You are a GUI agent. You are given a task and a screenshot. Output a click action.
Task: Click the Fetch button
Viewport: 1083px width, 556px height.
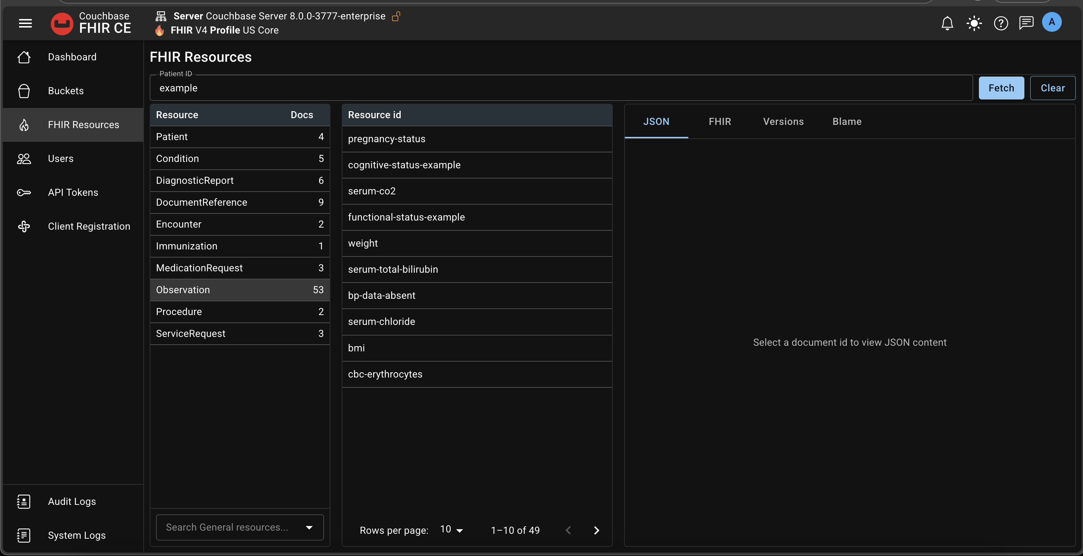(x=1001, y=88)
